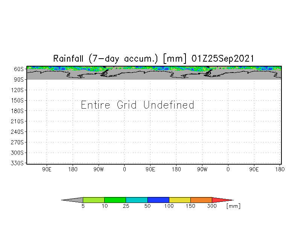Select the light green 5-10 mm swatch
Viewport: 295px width, 230px height.
(94, 200)
